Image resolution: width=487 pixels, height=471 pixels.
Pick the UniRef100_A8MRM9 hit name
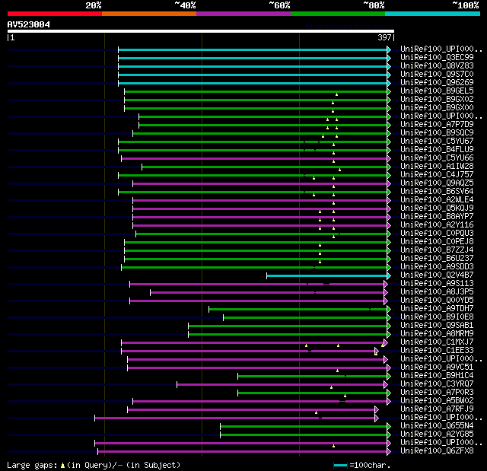pyautogui.click(x=437, y=334)
